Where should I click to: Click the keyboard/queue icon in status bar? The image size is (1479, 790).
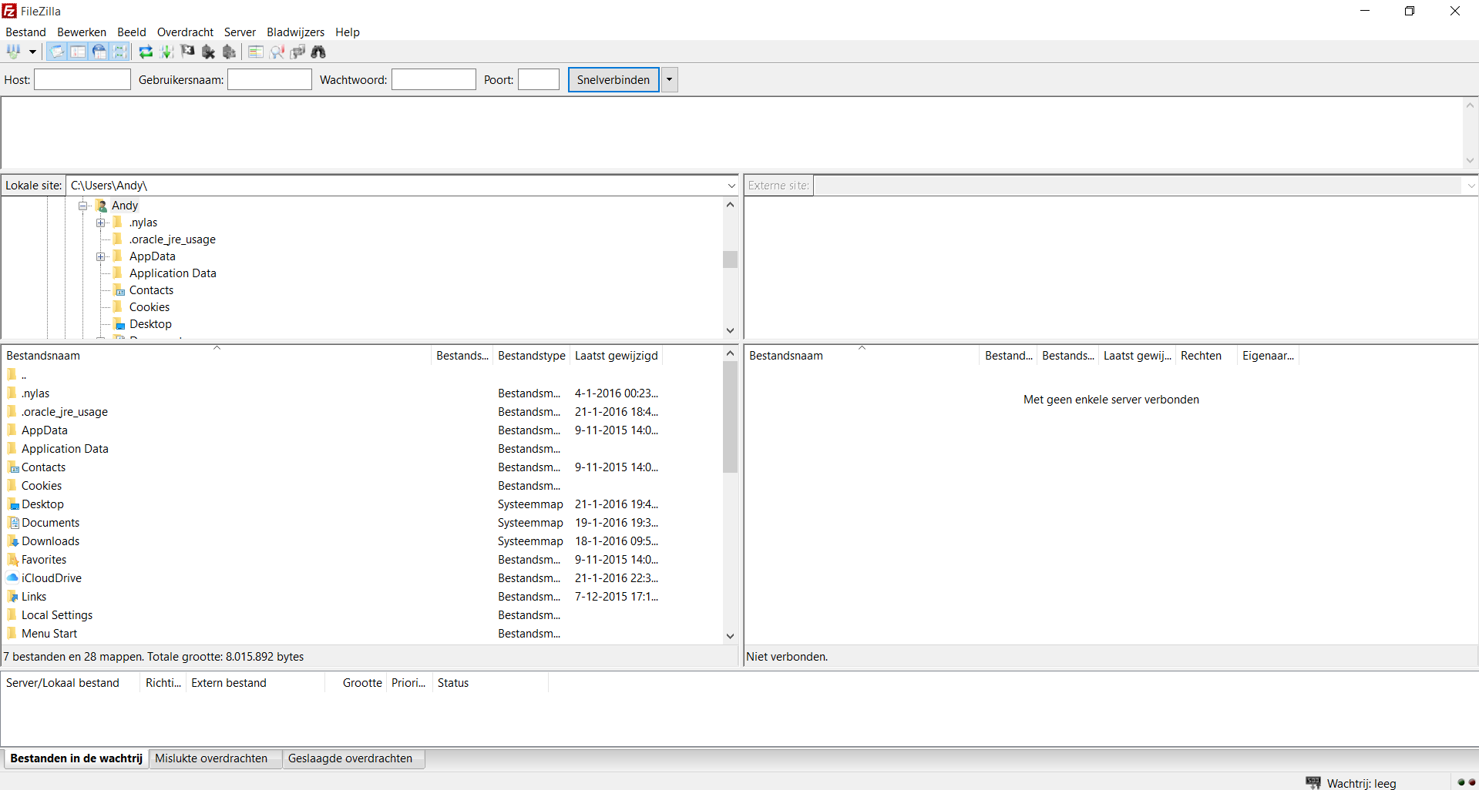(1313, 782)
